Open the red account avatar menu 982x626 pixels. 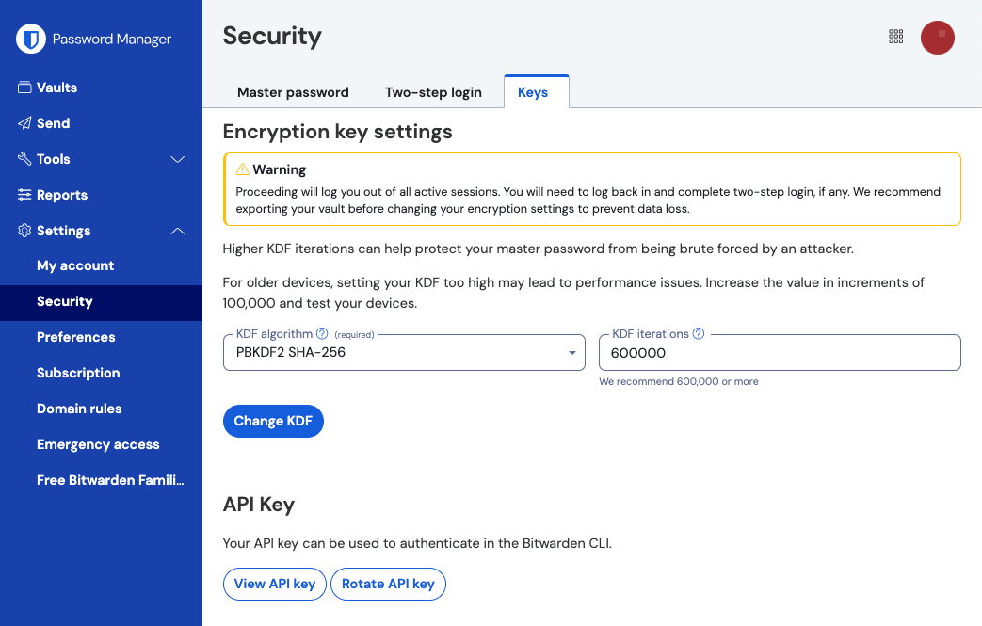938,38
